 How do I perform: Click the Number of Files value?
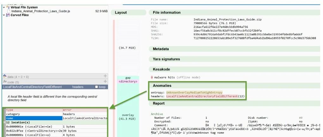click(x=206, y=118)
